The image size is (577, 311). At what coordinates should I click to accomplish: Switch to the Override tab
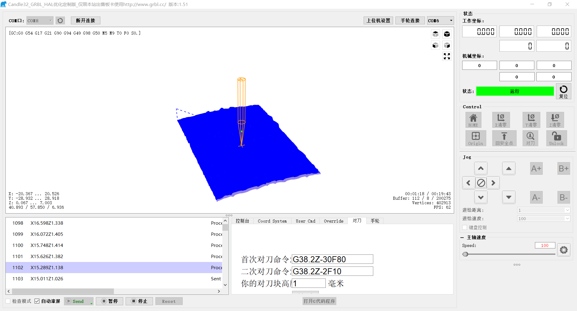click(334, 221)
